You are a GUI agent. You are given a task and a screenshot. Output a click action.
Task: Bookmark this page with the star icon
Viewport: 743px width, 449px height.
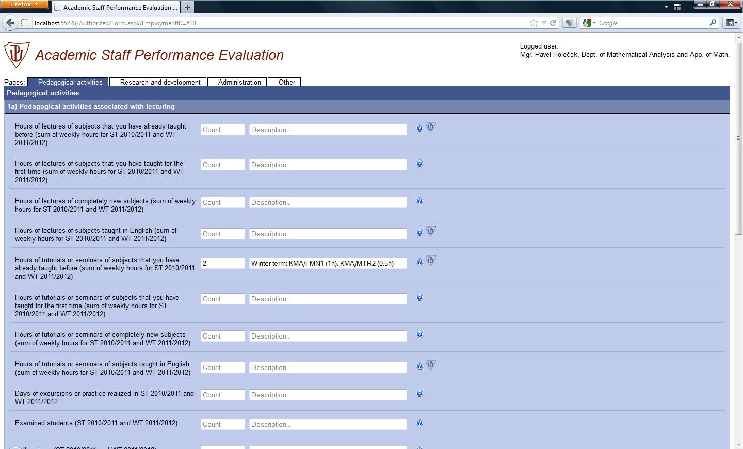click(534, 23)
